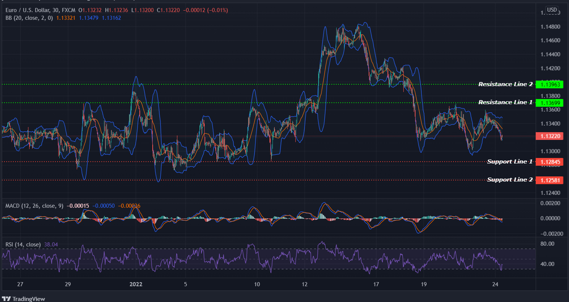This screenshot has width=569, height=302.
Task: Click the RSI reading 38.04
Action: tap(51, 245)
